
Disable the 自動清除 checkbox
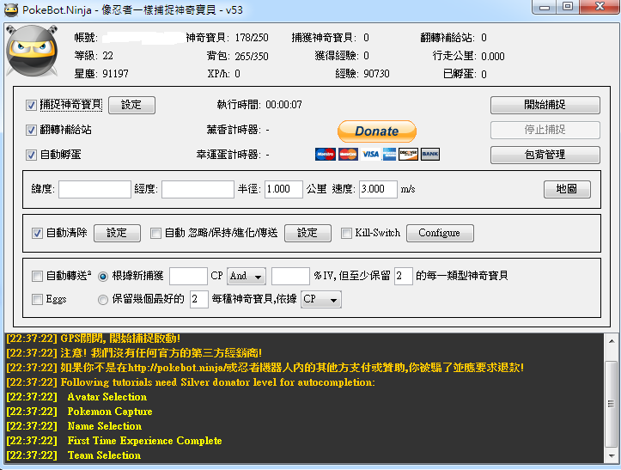[x=37, y=233]
